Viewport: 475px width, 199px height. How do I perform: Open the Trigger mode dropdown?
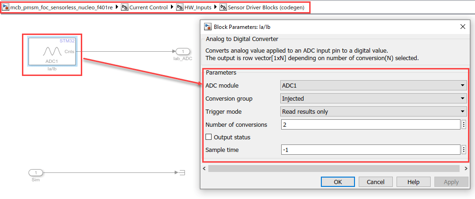click(374, 111)
